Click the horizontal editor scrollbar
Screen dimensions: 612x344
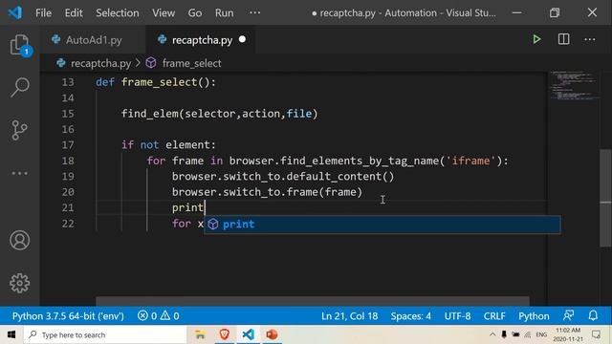point(313,301)
